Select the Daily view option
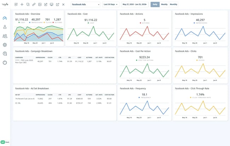 (155, 5)
